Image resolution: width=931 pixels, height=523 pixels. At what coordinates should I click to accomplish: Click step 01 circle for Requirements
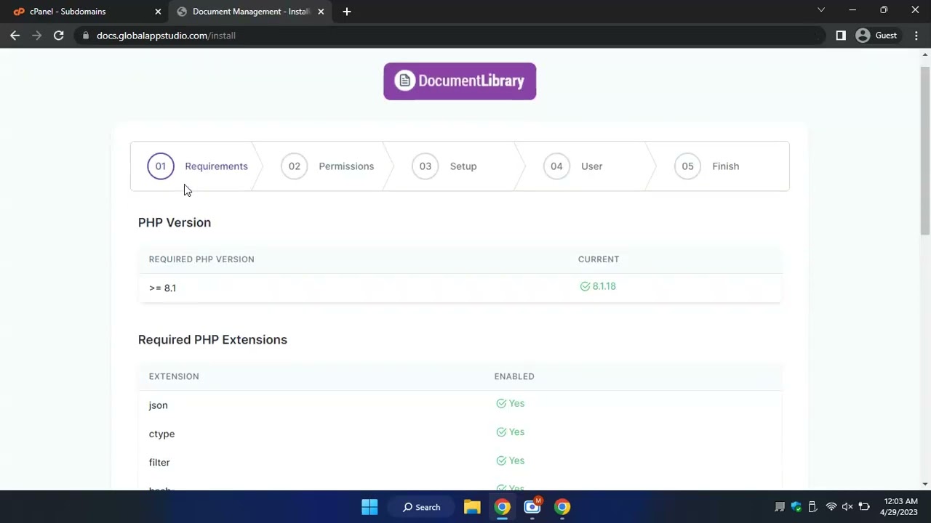pyautogui.click(x=161, y=166)
